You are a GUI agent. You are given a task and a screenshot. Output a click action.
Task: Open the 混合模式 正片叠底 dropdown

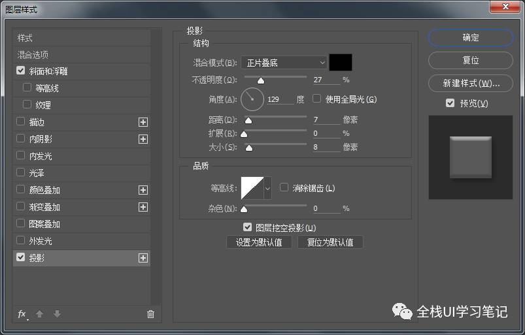(284, 63)
